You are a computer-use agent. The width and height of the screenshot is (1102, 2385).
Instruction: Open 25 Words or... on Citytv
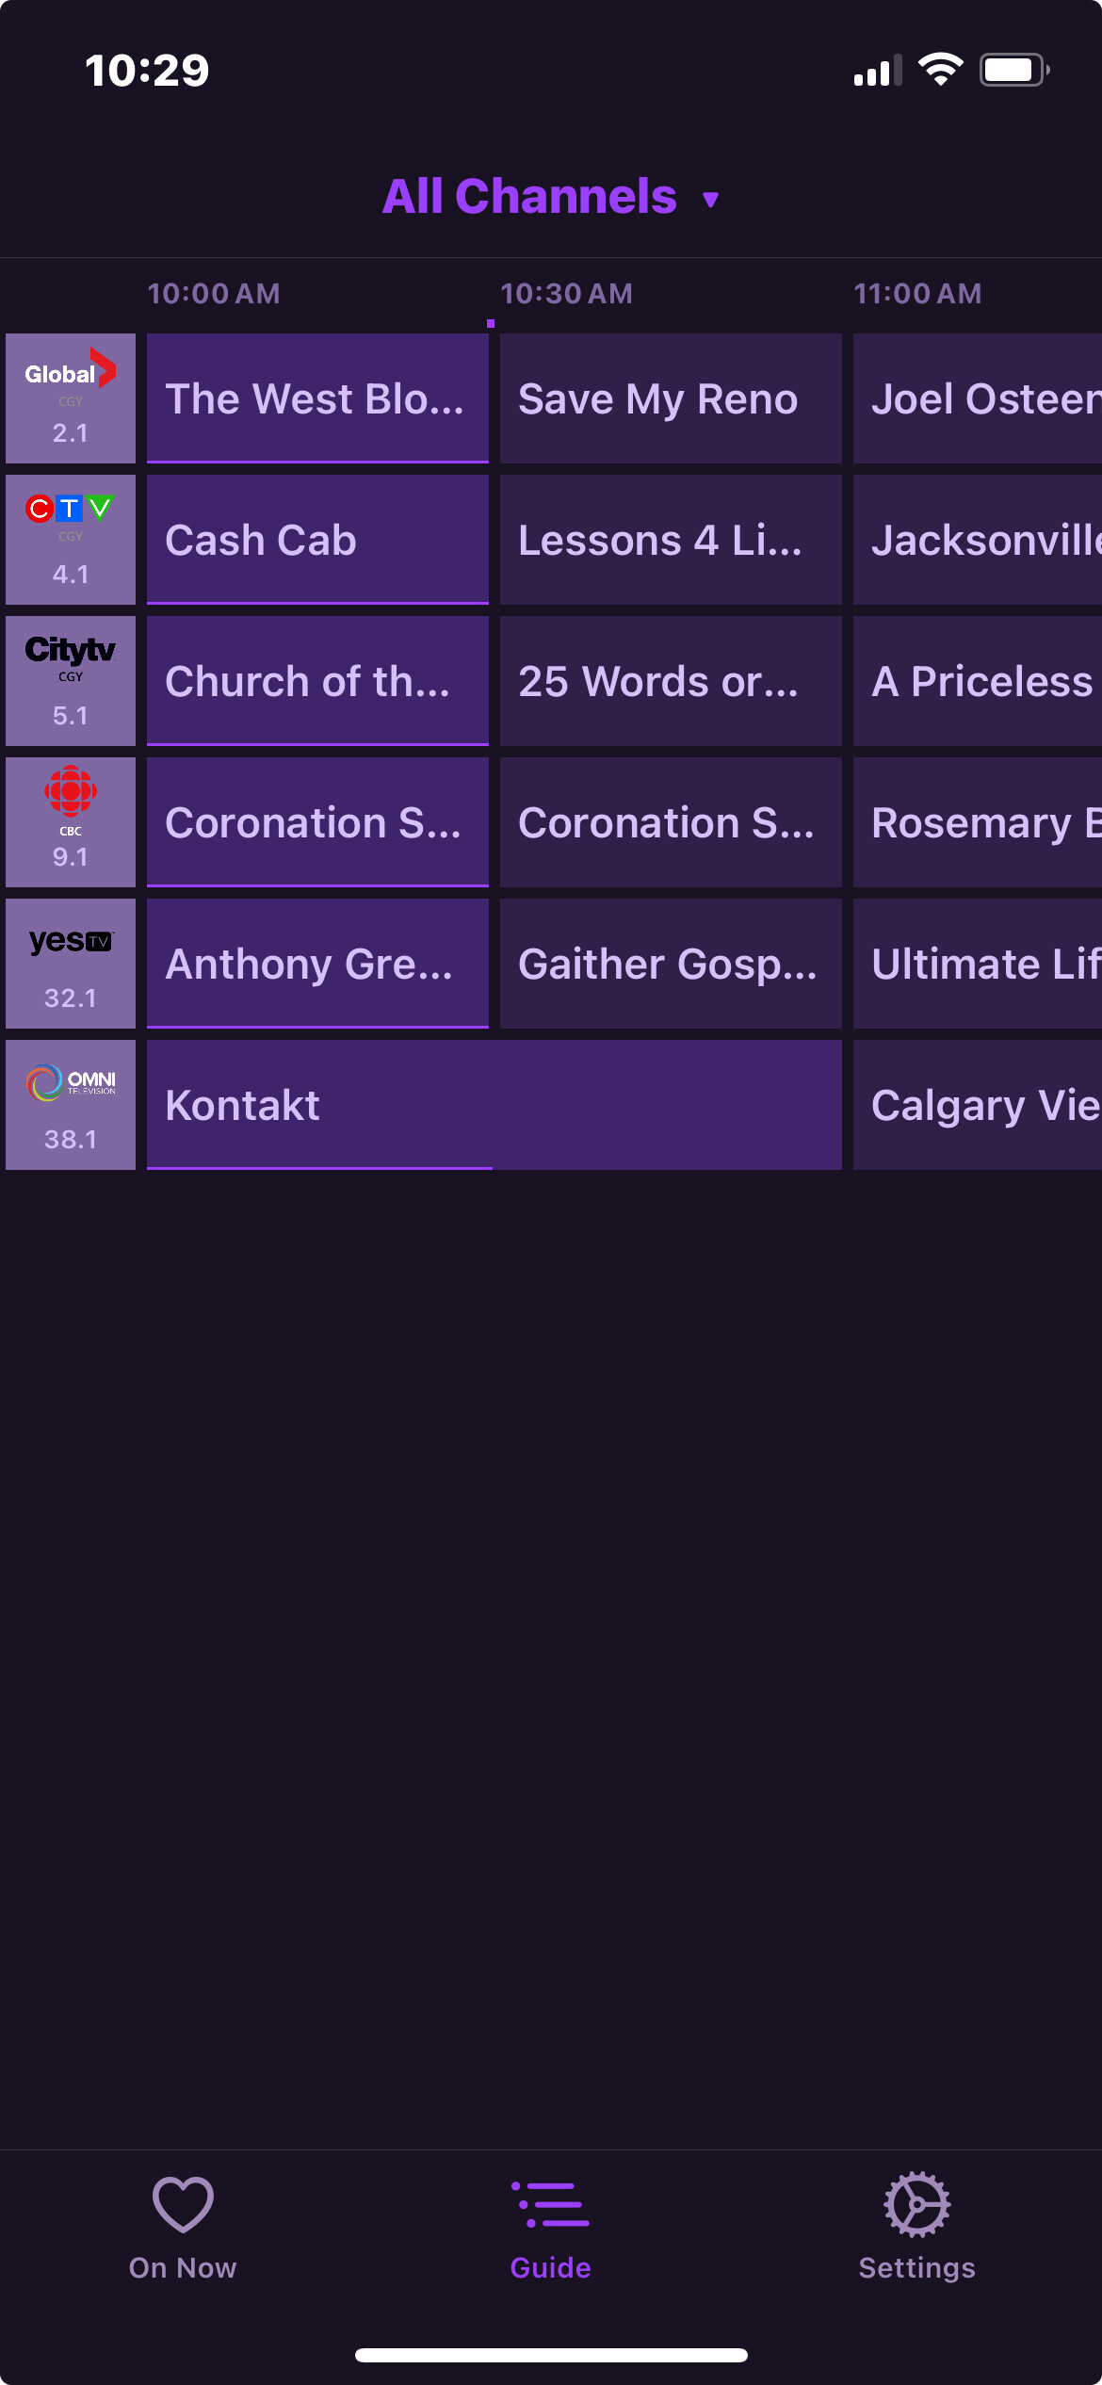[670, 681]
